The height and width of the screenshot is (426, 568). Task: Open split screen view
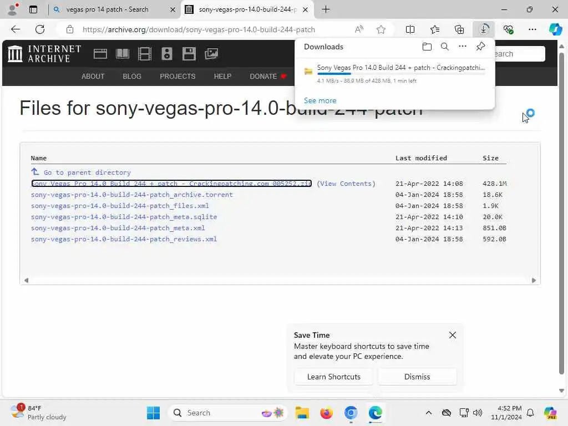click(x=410, y=29)
